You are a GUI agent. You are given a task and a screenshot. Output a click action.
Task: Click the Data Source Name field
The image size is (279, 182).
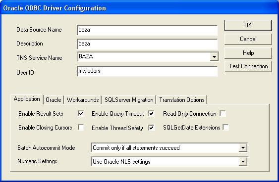(x=147, y=30)
